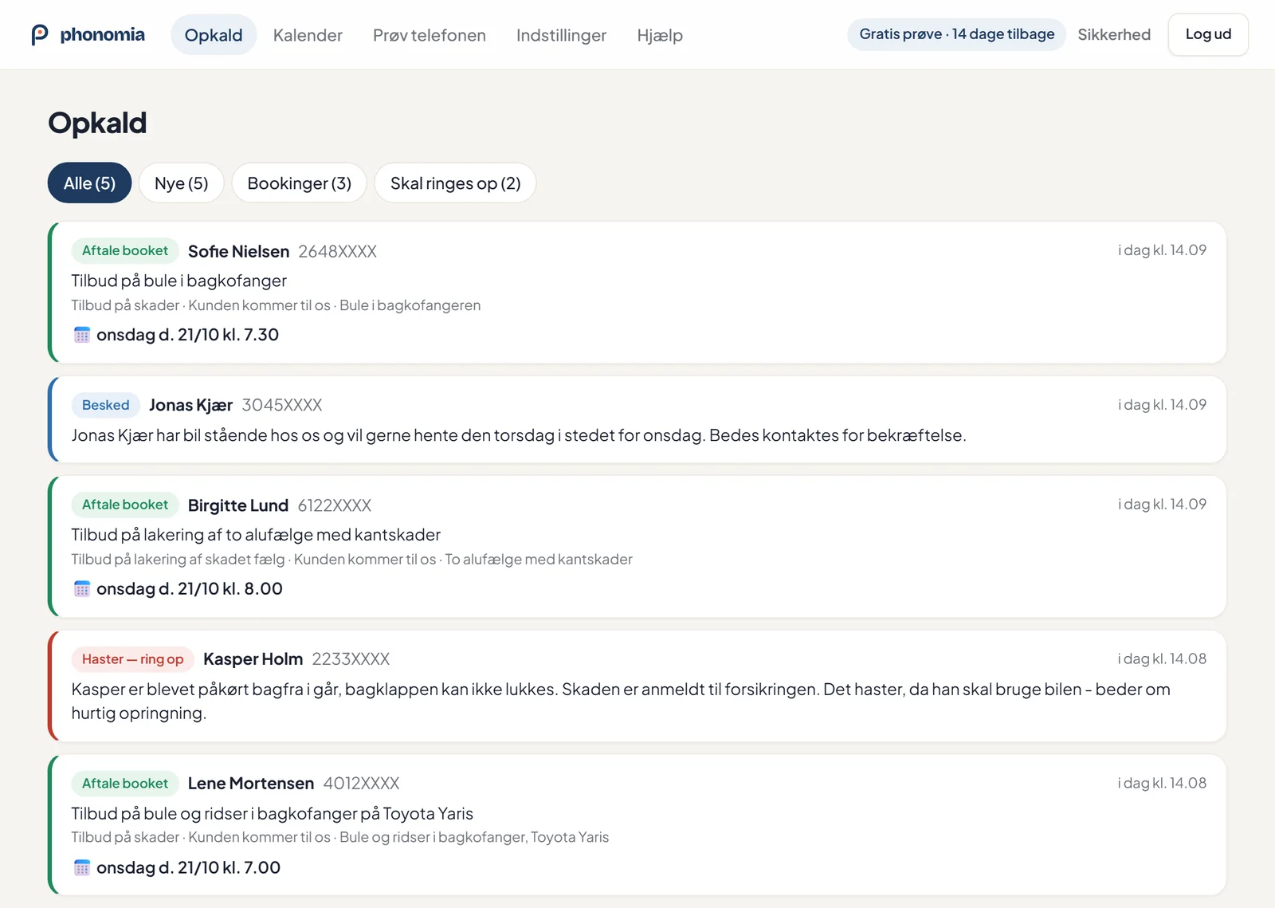This screenshot has width=1275, height=908.
Task: Click appointment onsdag d. 21/10 kl. 8.00
Action: 190,589
